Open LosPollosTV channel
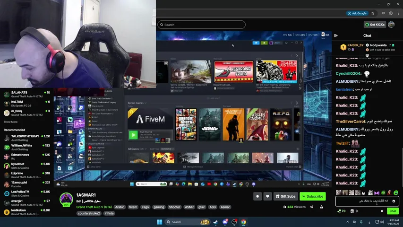The height and width of the screenshot is (227, 403). pos(27,193)
